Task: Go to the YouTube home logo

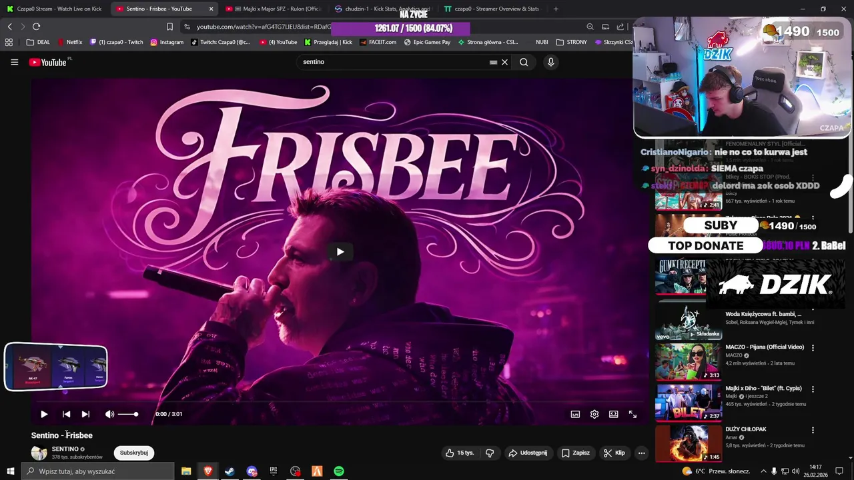Action: click(x=49, y=62)
